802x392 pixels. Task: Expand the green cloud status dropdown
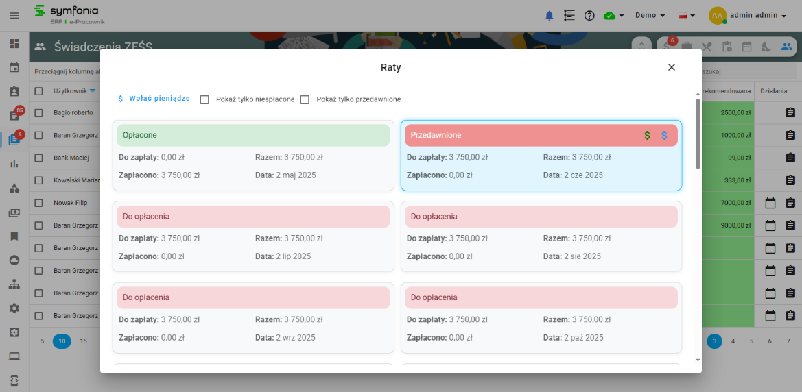[614, 15]
